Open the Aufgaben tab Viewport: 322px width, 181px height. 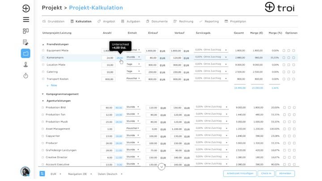131,21
